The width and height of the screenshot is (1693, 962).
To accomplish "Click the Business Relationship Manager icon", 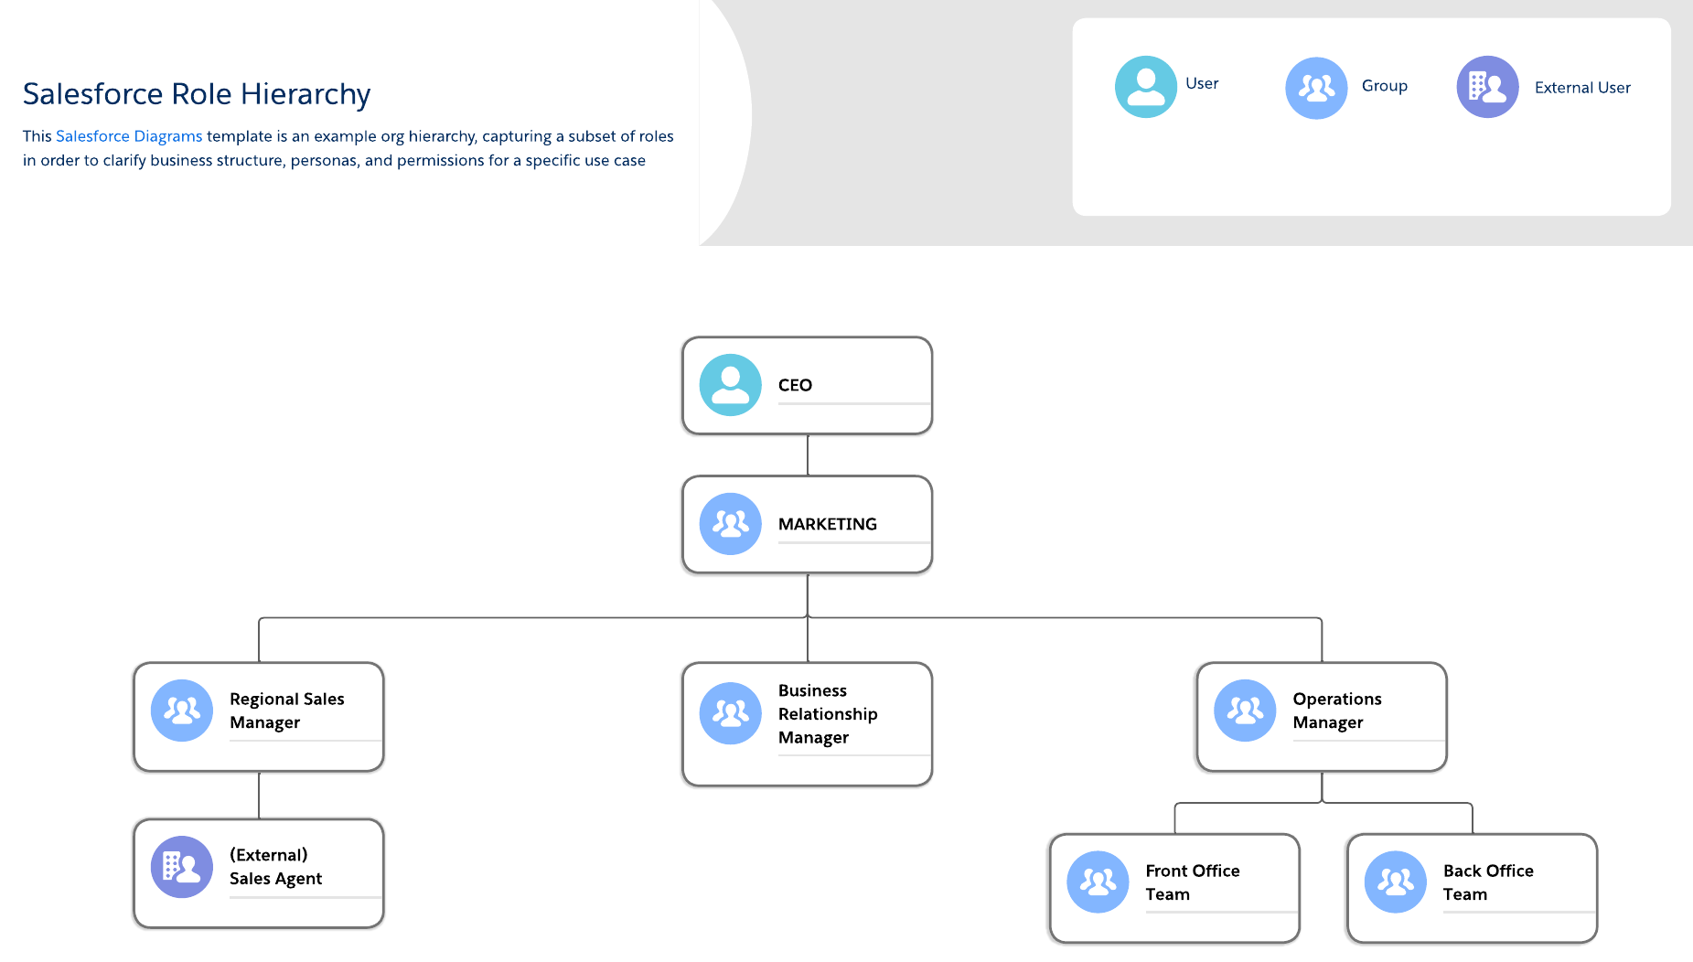I will (730, 713).
